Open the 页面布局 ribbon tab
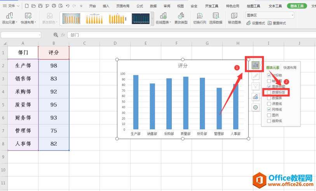This screenshot has width=316, height=191. (122, 6)
